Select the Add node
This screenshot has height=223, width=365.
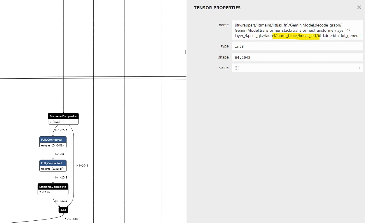tap(63, 210)
